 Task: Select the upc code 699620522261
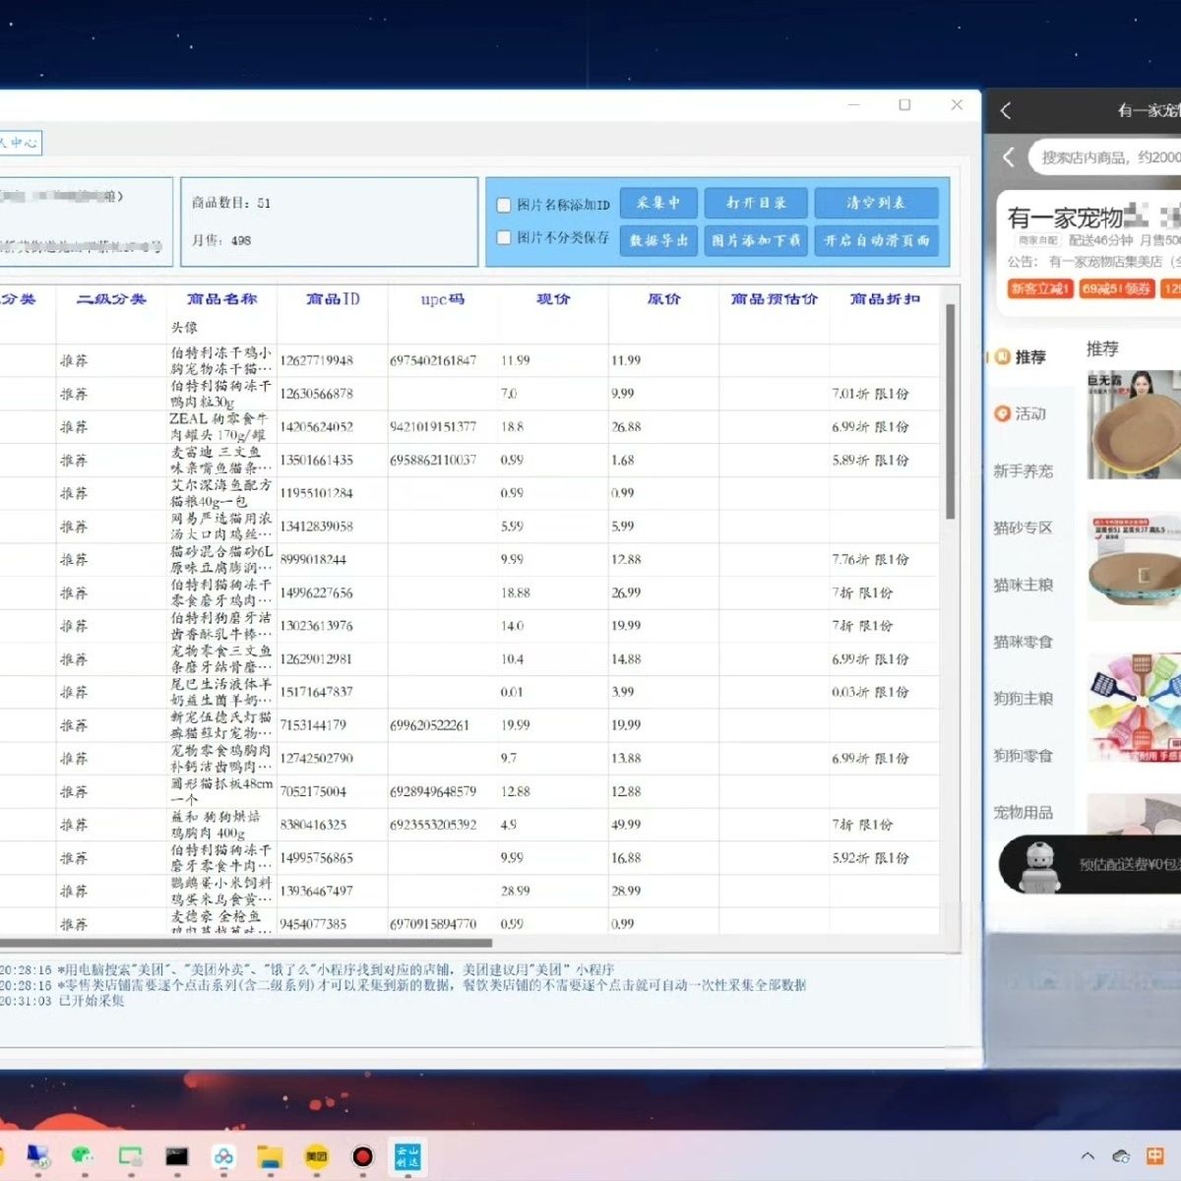[x=429, y=725]
